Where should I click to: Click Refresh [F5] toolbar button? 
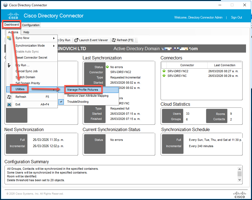click(123, 40)
